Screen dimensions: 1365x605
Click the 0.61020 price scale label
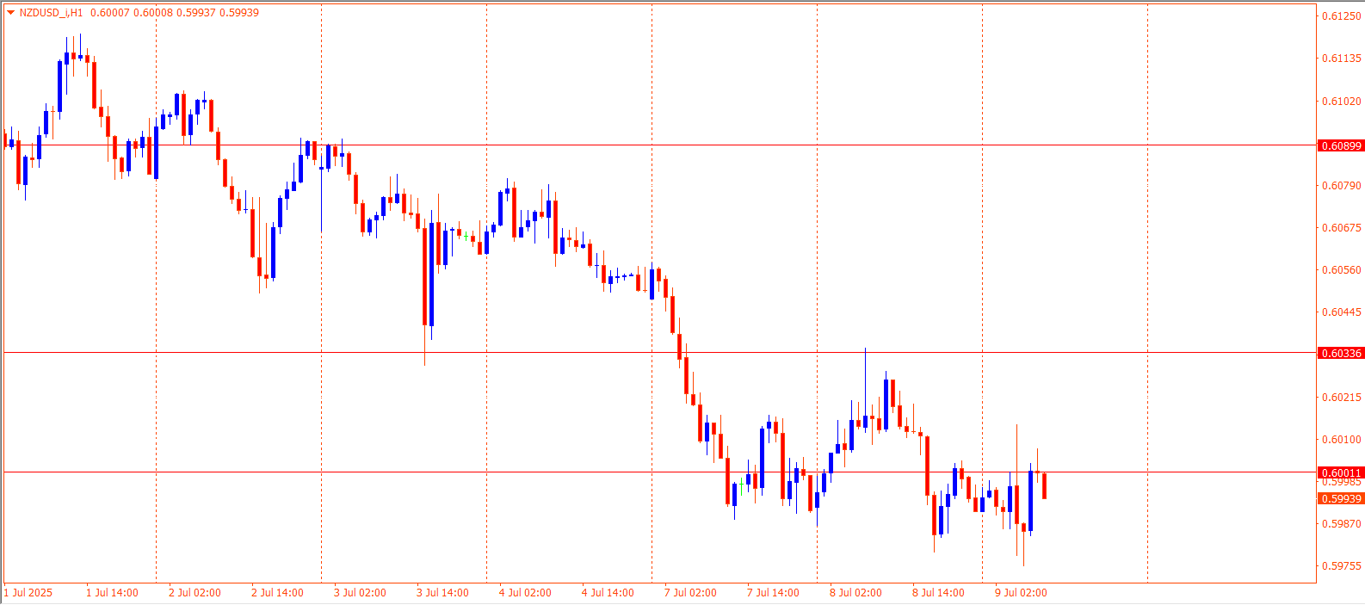[x=1342, y=102]
